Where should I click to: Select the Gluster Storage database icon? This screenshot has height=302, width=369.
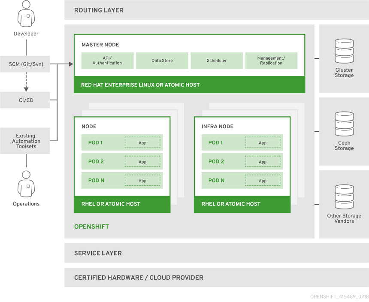pyautogui.click(x=344, y=51)
